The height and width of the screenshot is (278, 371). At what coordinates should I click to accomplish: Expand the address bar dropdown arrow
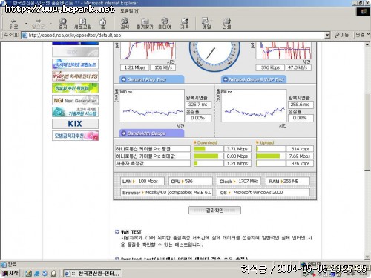327,35
